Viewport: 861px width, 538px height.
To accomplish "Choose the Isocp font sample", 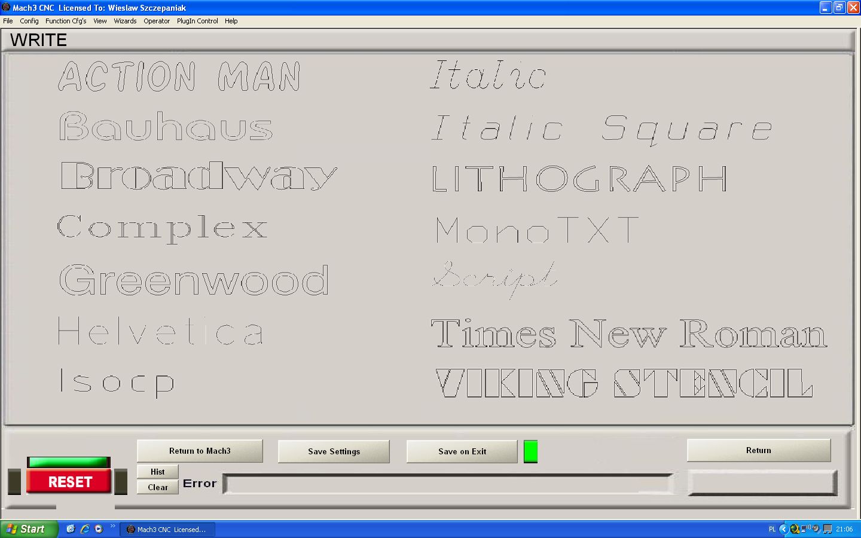I will [117, 383].
